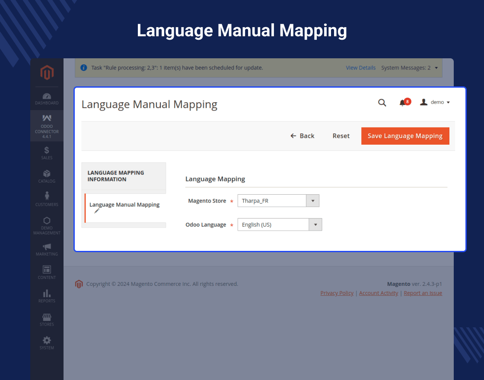
Task: Select the Language Manual Mapping side tab
Action: 125,208
